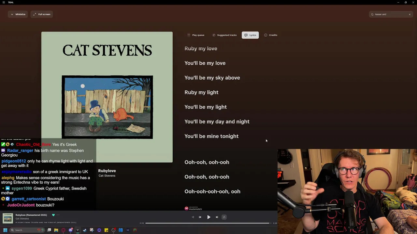Switch to the TIDAL taskbar icon
417x234 pixels.
click(78, 230)
